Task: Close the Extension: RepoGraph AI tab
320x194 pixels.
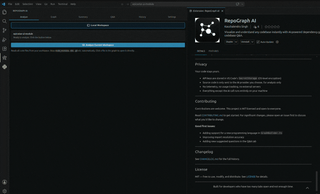Action: click(x=222, y=11)
